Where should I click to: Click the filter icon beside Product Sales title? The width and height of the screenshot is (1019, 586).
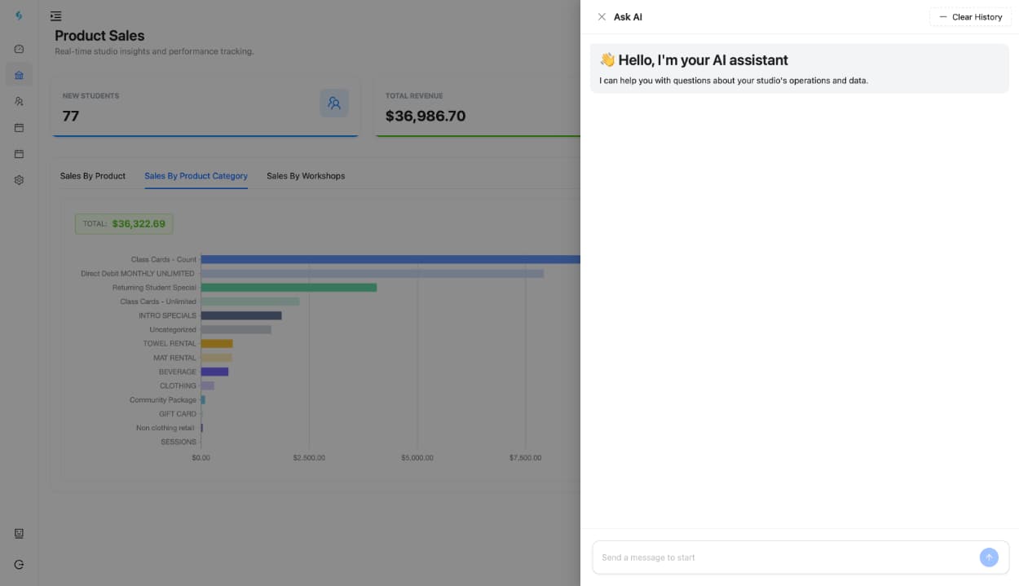click(x=55, y=15)
